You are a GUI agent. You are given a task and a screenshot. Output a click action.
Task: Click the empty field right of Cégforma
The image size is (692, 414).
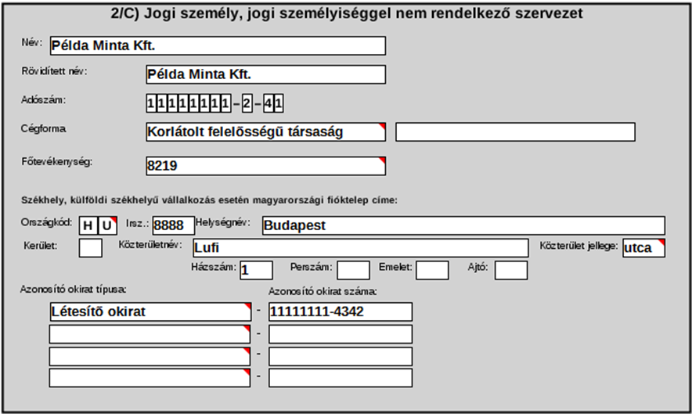[514, 132]
